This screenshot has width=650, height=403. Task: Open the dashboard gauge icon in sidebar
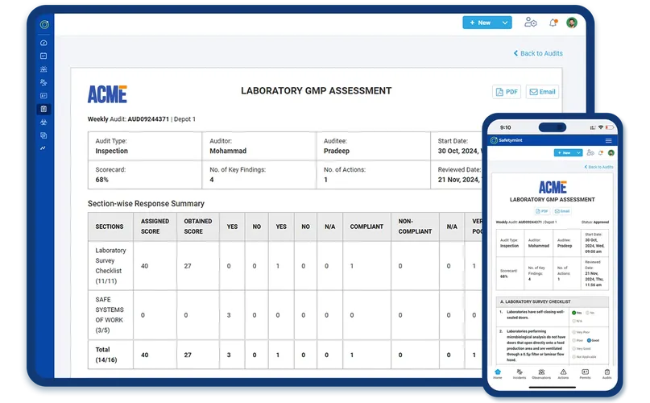click(43, 43)
